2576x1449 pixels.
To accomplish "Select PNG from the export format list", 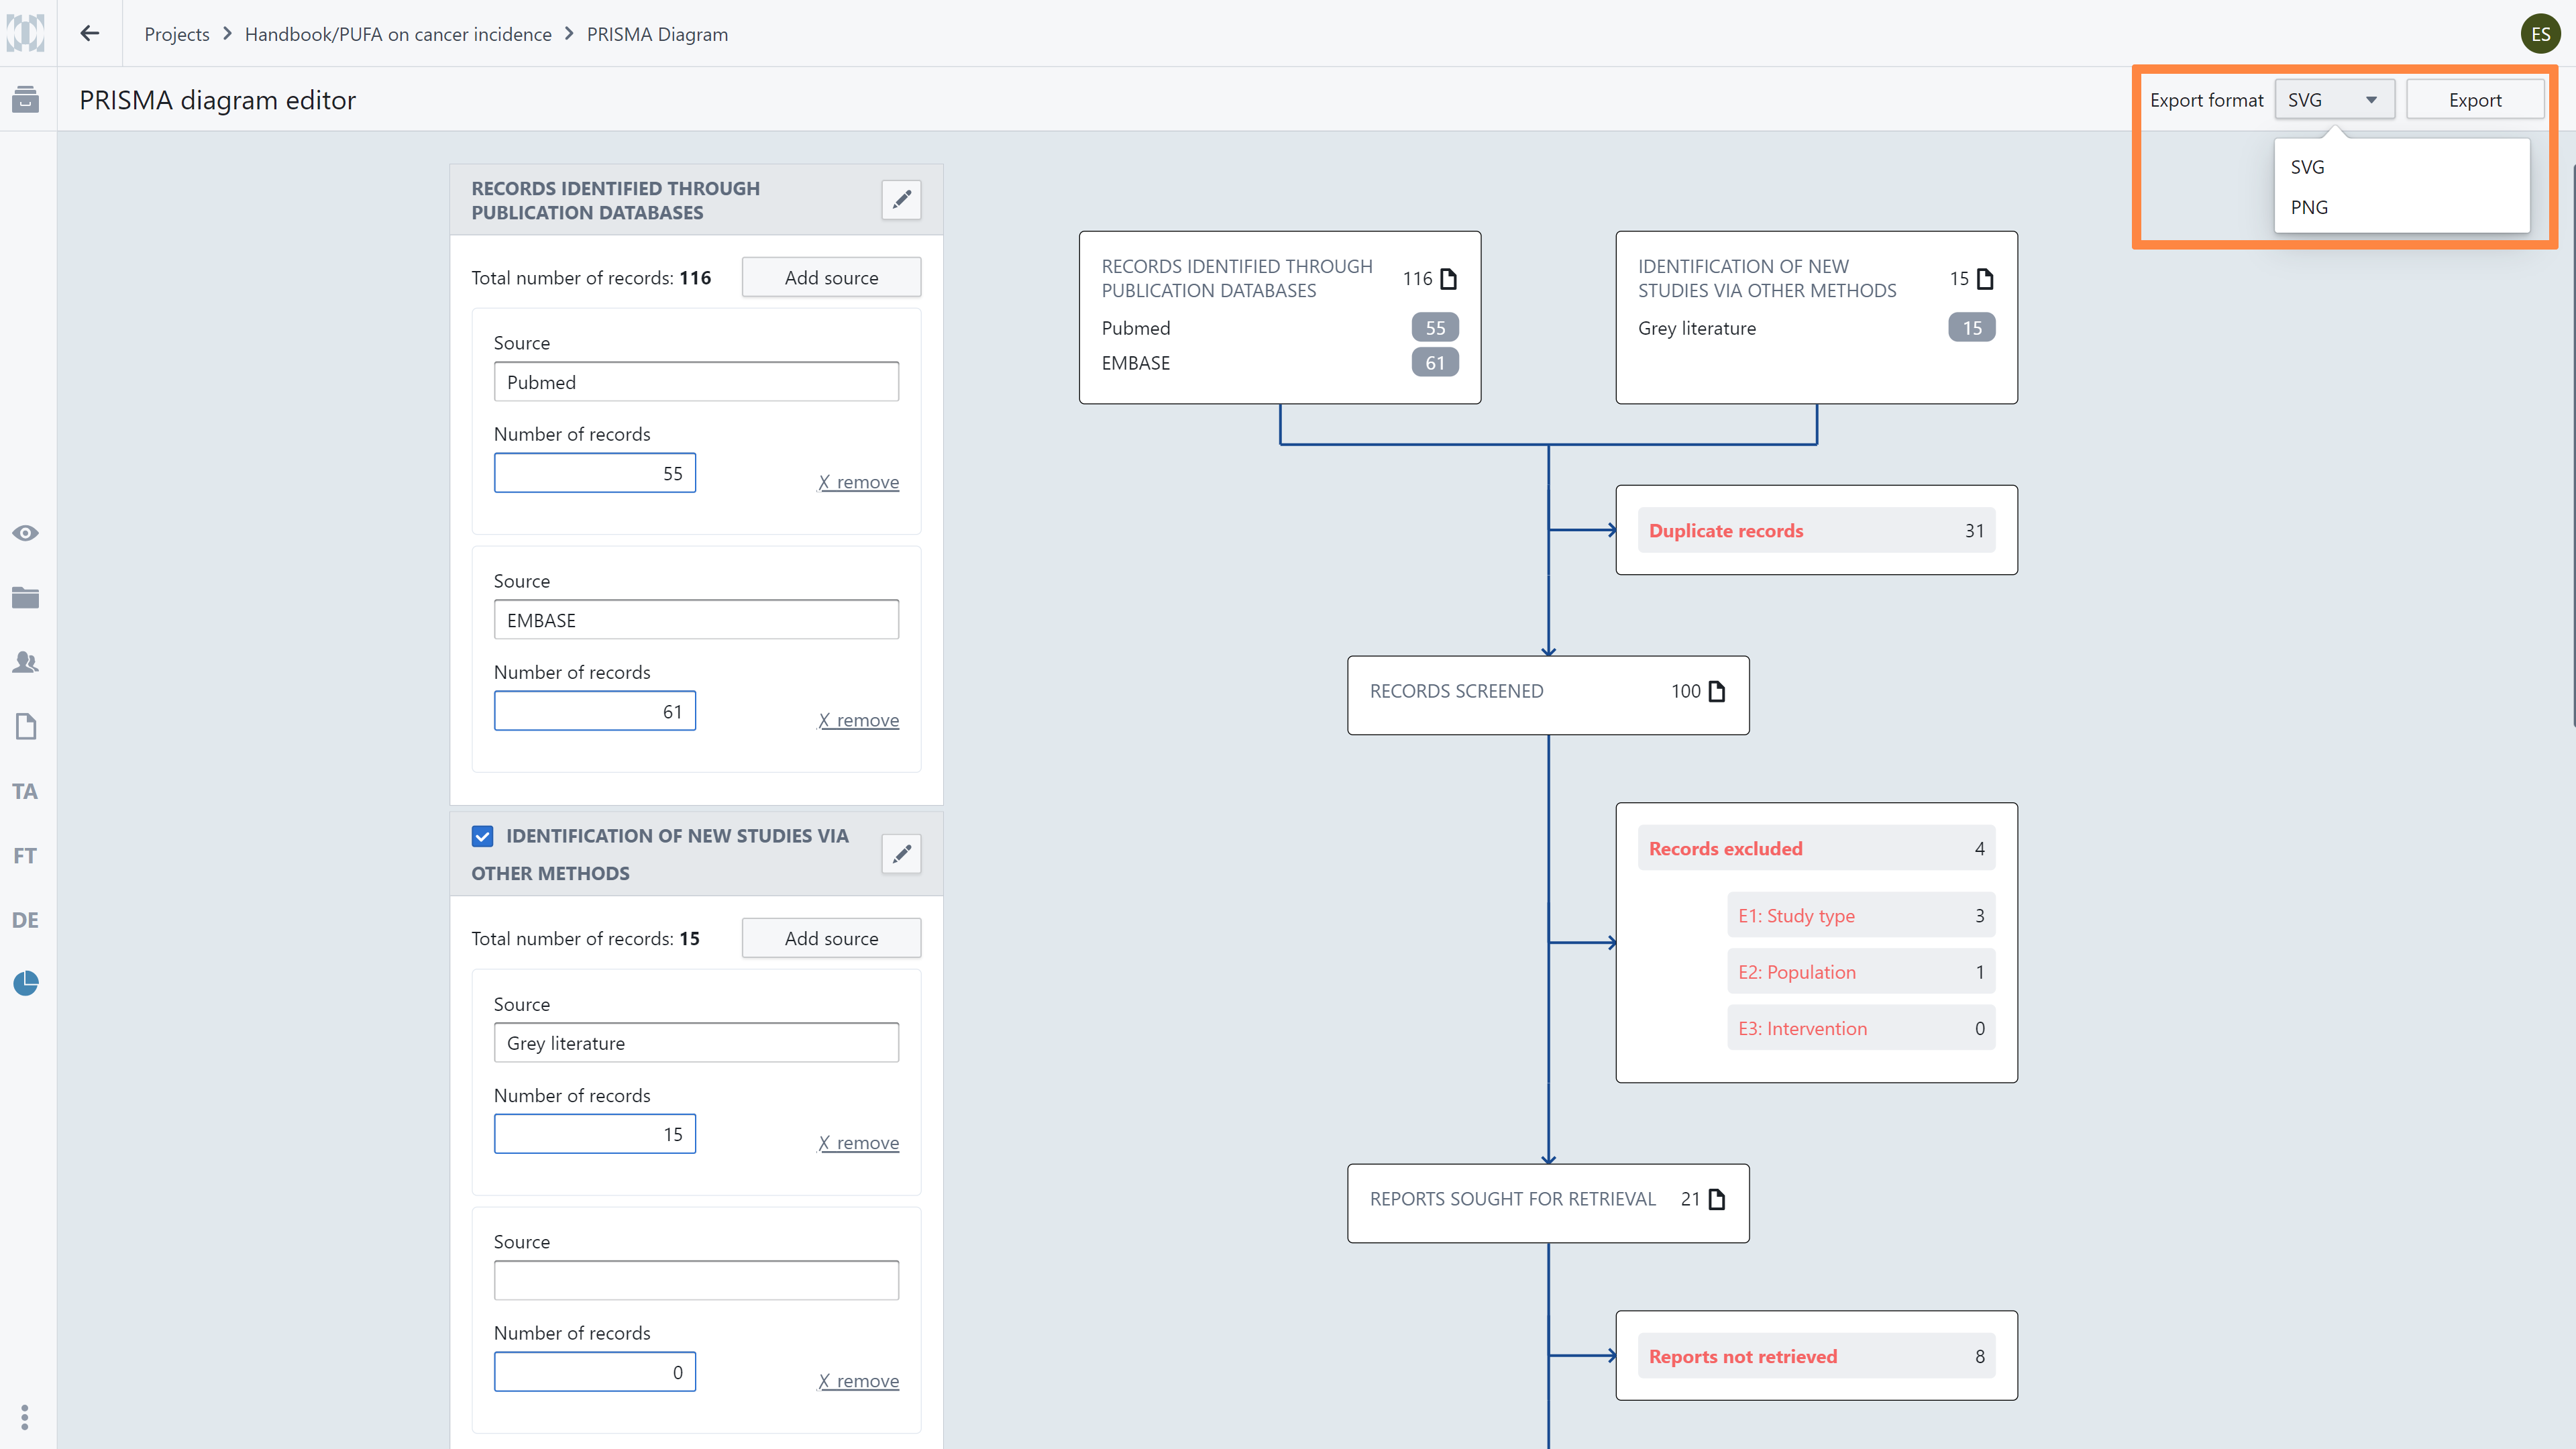I will (x=2309, y=207).
